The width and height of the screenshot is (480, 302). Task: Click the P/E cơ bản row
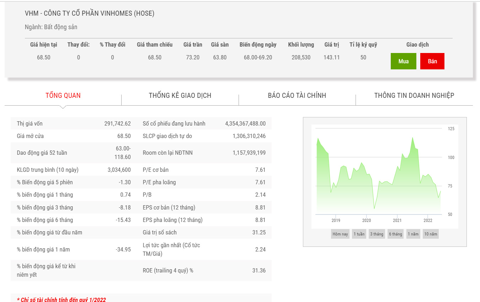click(204, 170)
